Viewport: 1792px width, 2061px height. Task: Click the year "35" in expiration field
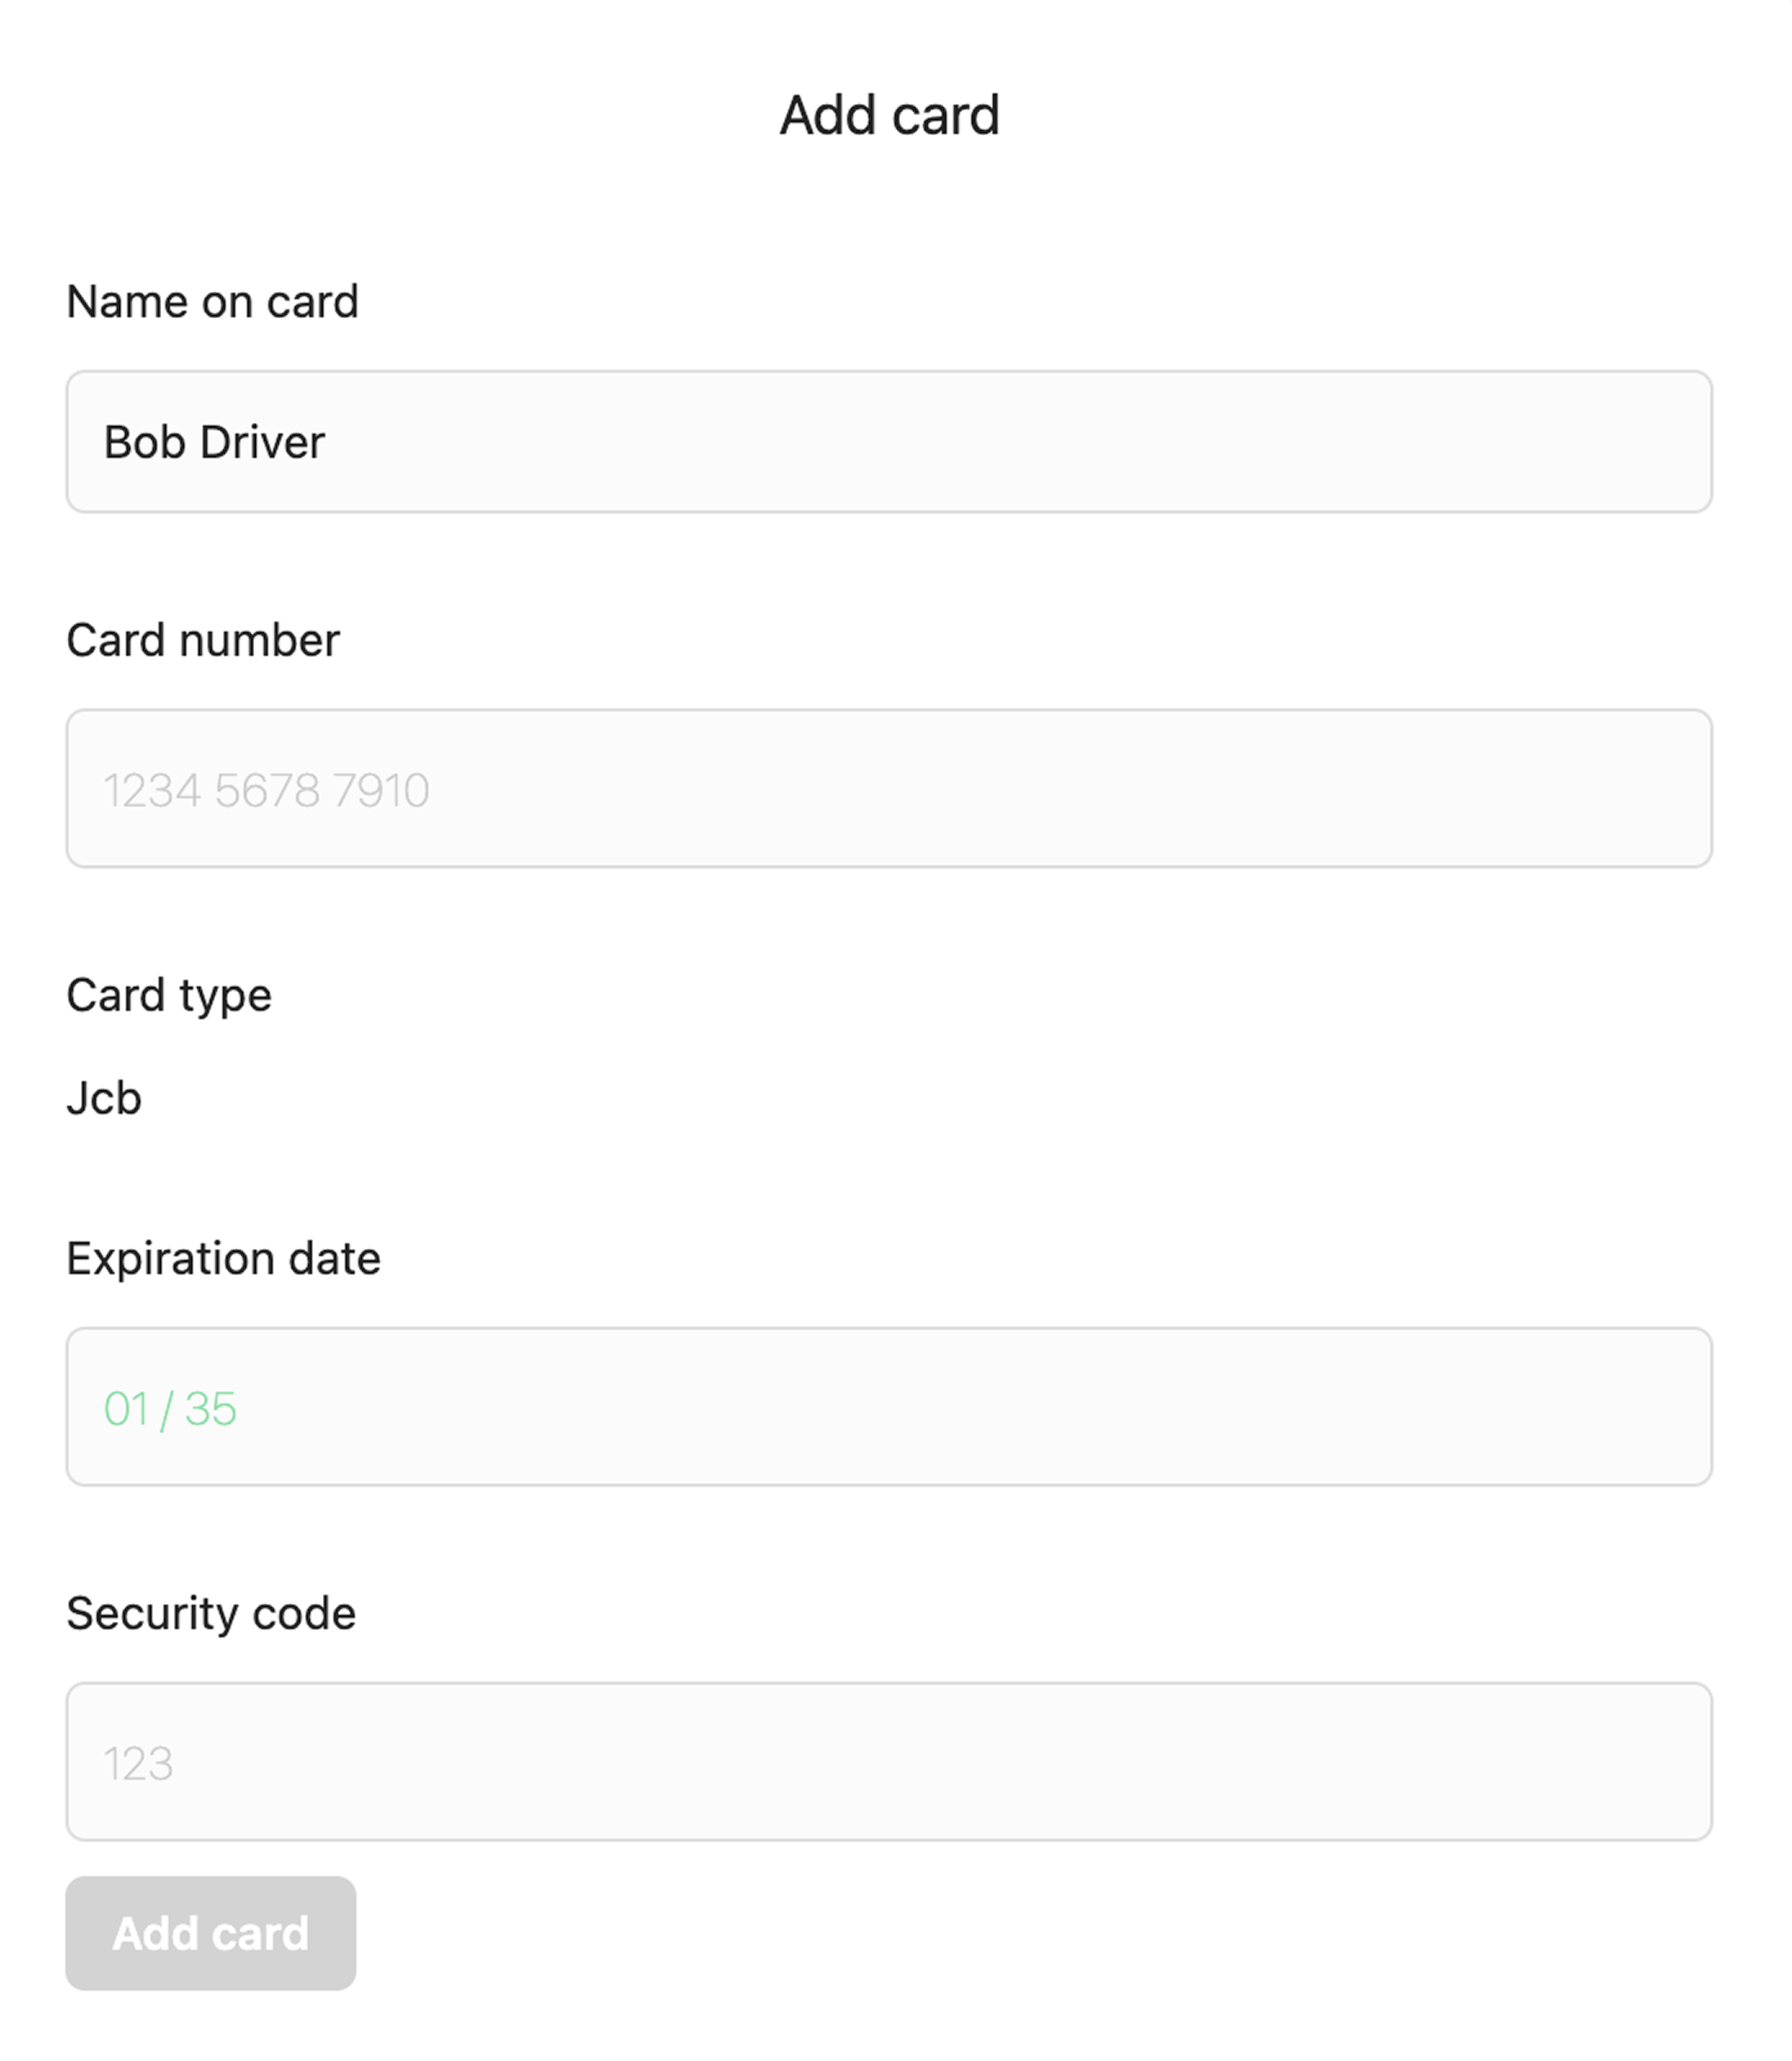coord(210,1408)
